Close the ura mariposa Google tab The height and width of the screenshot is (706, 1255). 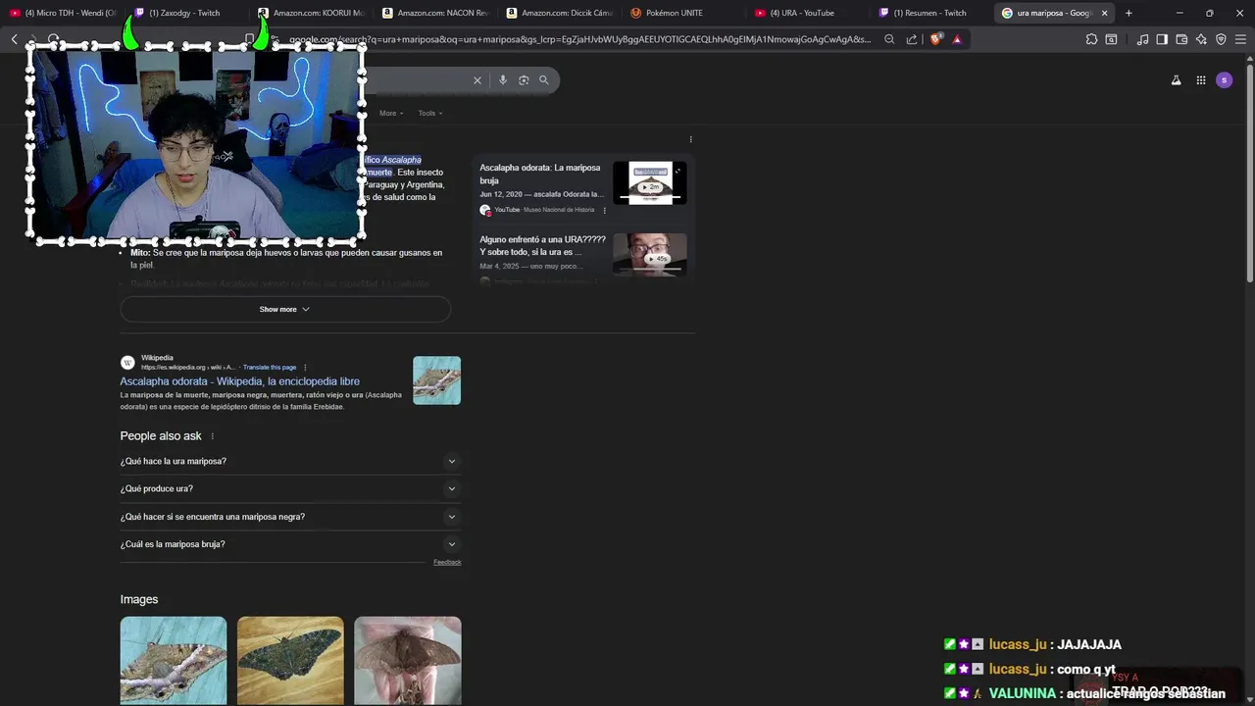[1105, 13]
